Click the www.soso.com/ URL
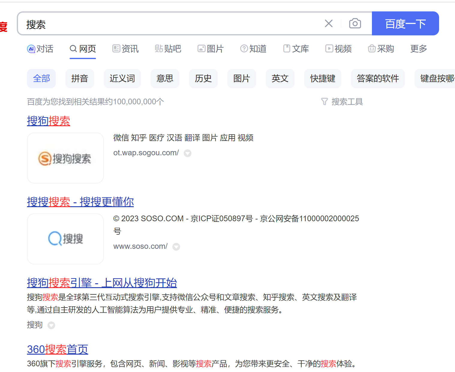The width and height of the screenshot is (455, 372). 140,246
